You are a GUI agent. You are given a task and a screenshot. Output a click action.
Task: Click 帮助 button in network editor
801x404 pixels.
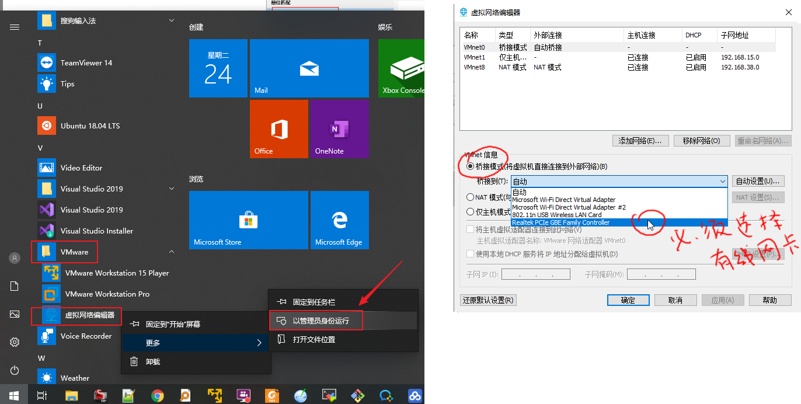(x=769, y=300)
